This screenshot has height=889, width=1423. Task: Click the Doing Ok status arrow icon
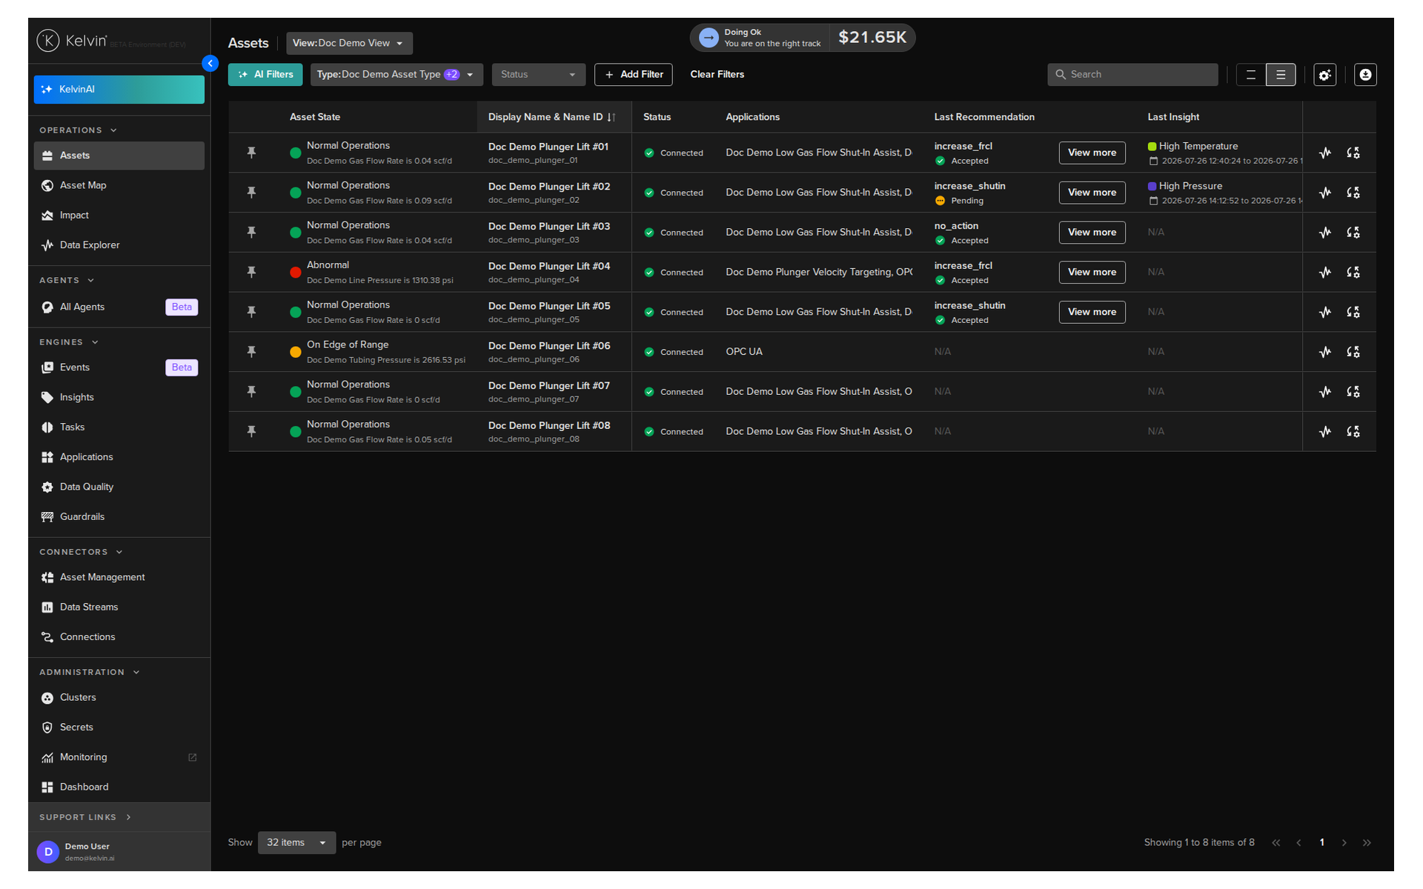709,38
